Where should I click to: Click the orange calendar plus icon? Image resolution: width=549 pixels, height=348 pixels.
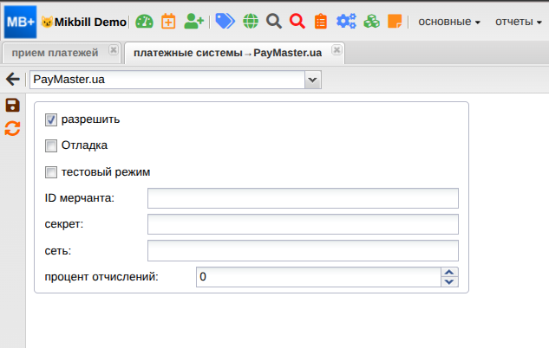168,22
